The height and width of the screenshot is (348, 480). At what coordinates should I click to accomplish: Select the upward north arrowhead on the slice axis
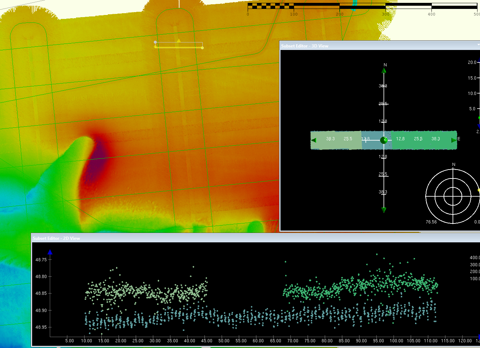[384, 70]
